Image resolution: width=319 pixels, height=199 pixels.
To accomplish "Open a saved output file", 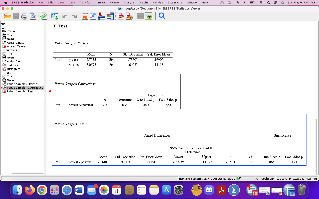I will (7, 16).
